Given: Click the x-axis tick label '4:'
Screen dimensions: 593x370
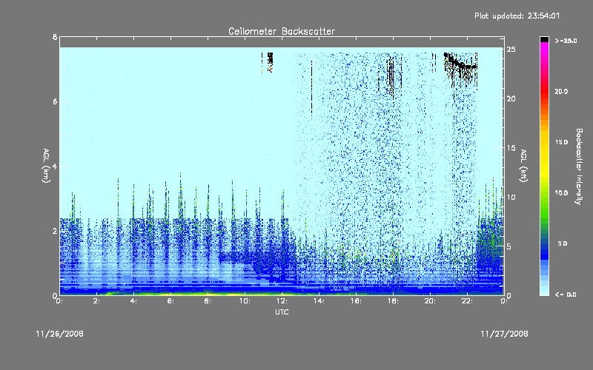Looking at the screenshot, I should (x=134, y=301).
